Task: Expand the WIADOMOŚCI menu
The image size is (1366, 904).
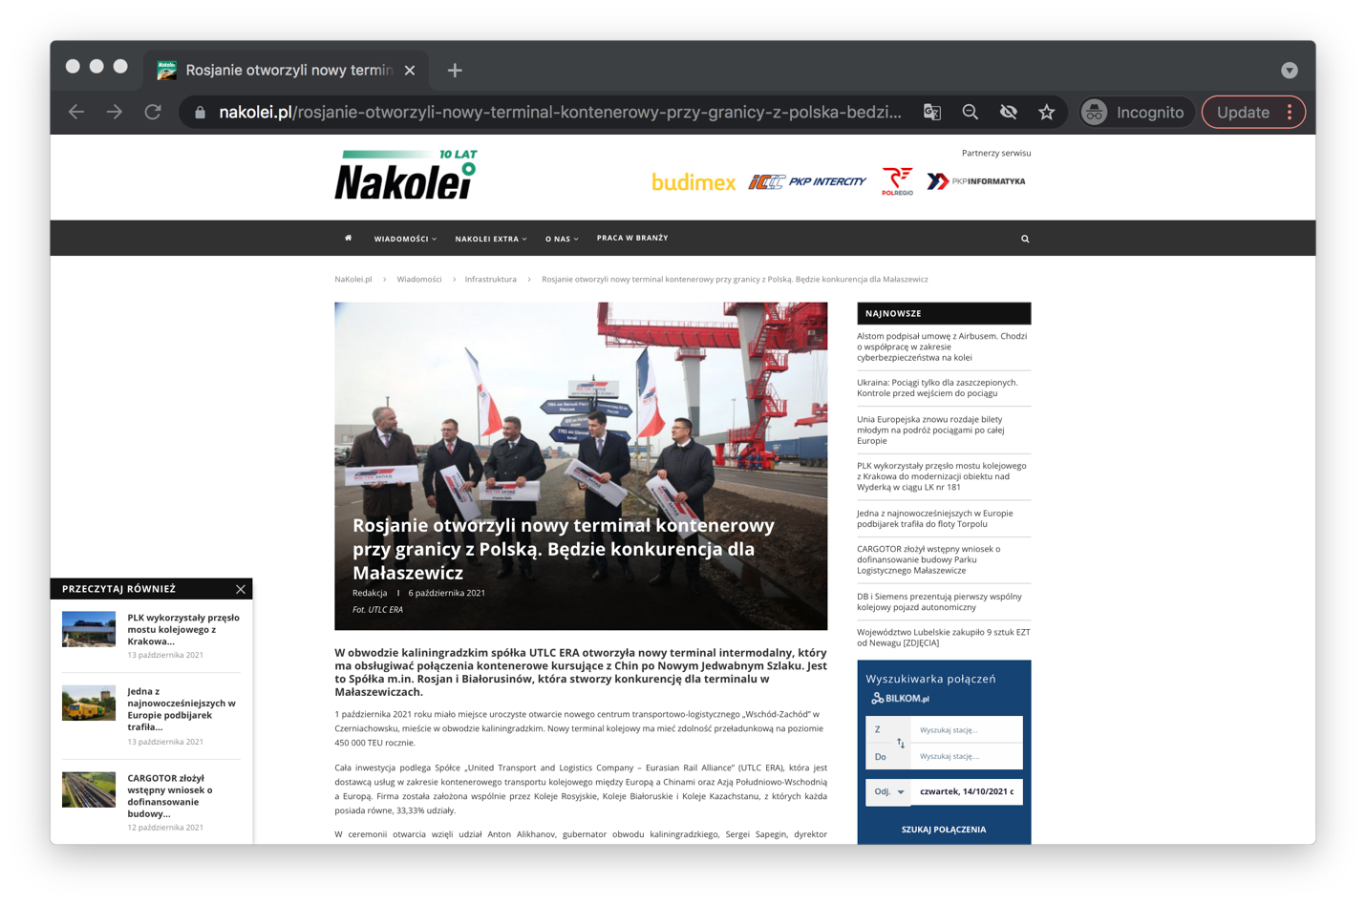Action: [405, 239]
